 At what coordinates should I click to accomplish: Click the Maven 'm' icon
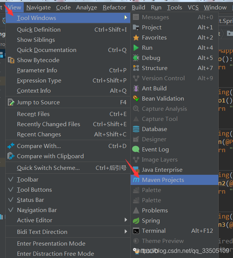[x=136, y=180]
